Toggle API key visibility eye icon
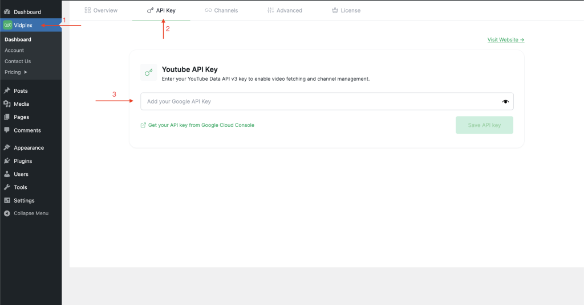 point(505,102)
